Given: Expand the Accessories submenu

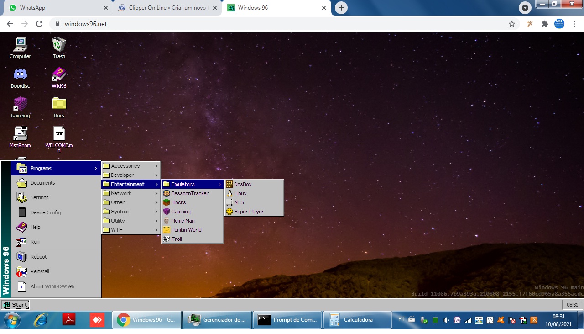Looking at the screenshot, I should tap(131, 166).
